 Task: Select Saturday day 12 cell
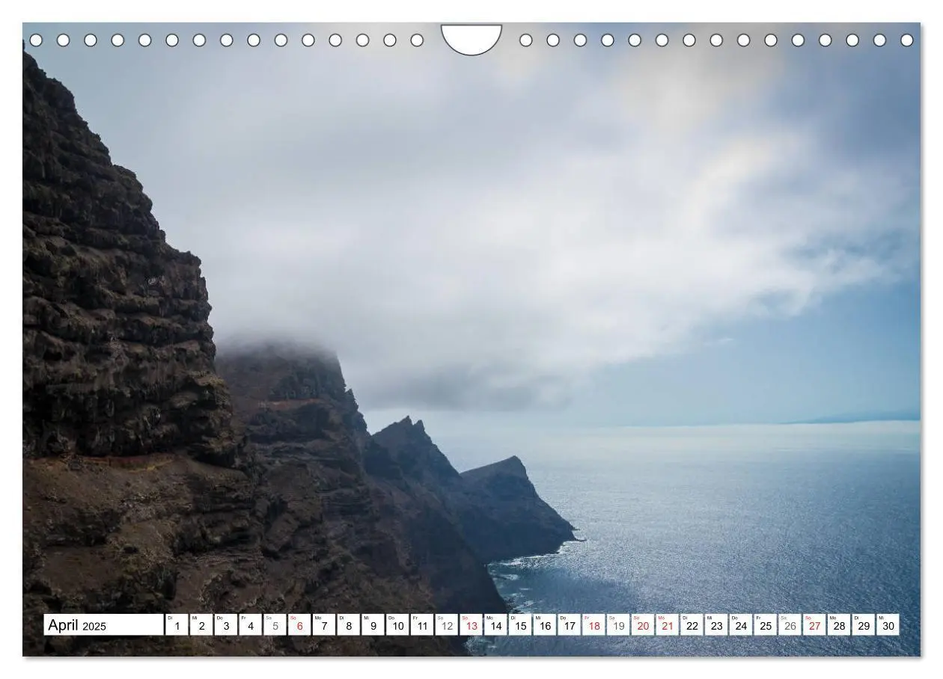447,625
